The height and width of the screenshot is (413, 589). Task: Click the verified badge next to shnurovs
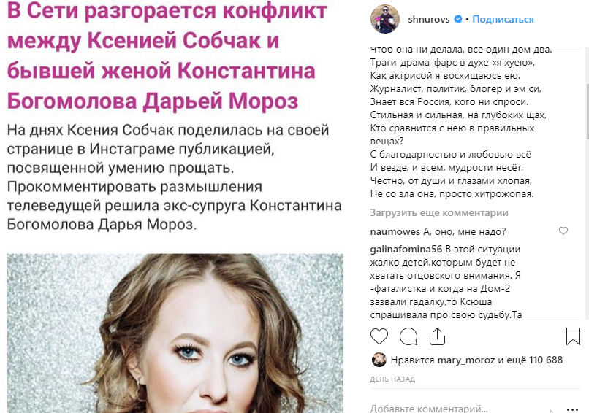[458, 19]
